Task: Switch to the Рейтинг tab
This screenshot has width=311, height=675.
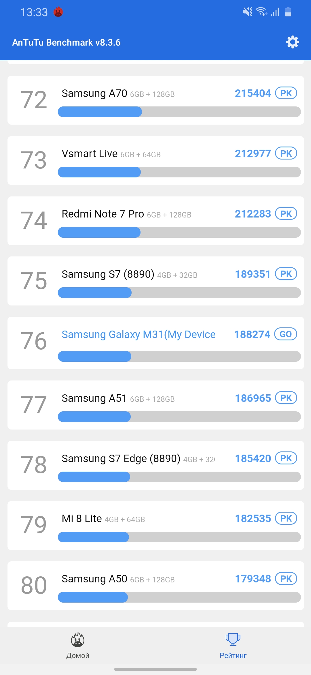Action: click(233, 655)
